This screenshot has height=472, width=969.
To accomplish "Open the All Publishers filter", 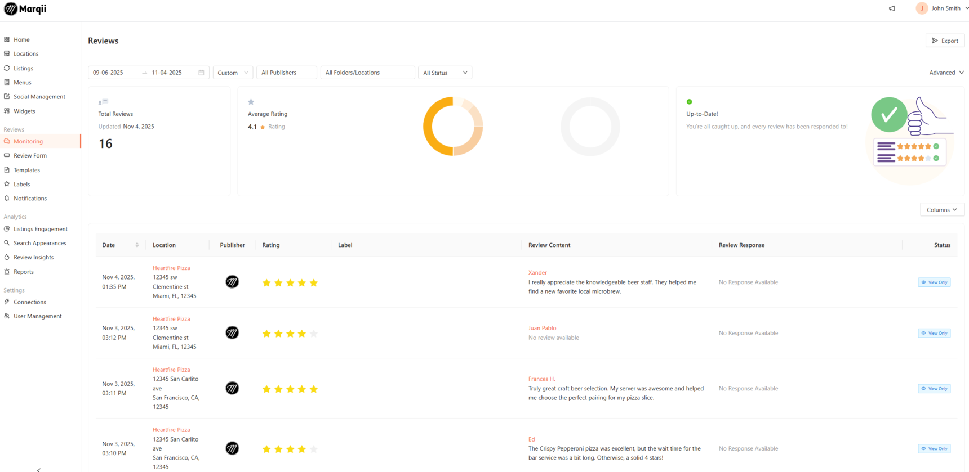I will (x=286, y=73).
